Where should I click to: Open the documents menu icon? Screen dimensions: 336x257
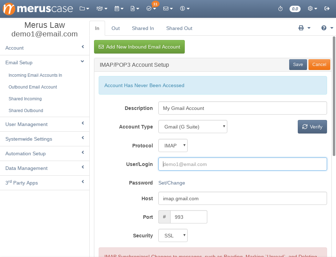134,9
